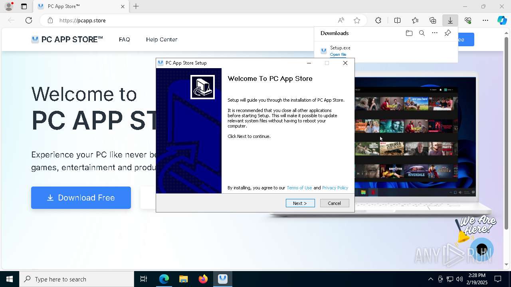The width and height of the screenshot is (511, 287).
Task: Open notification center icon
Action: point(498,279)
